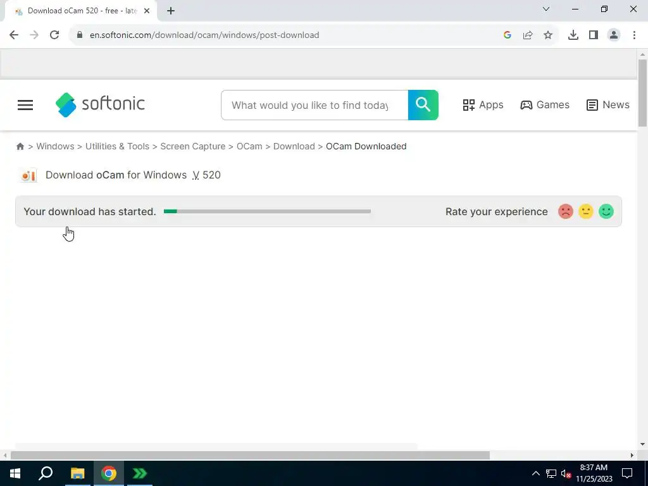Go to home via breadcrumb house icon
The width and height of the screenshot is (648, 486).
tap(20, 146)
